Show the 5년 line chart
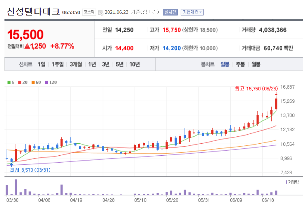 (x=119, y=64)
